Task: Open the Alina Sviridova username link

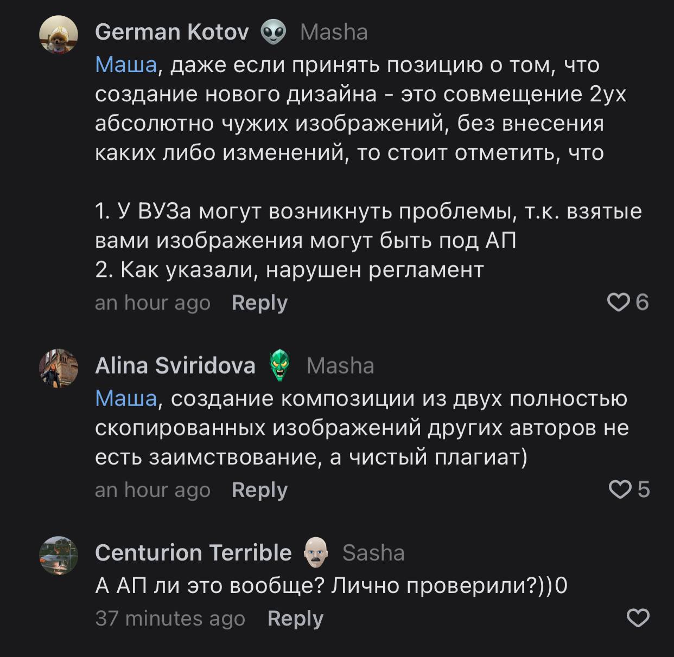Action: pos(175,366)
